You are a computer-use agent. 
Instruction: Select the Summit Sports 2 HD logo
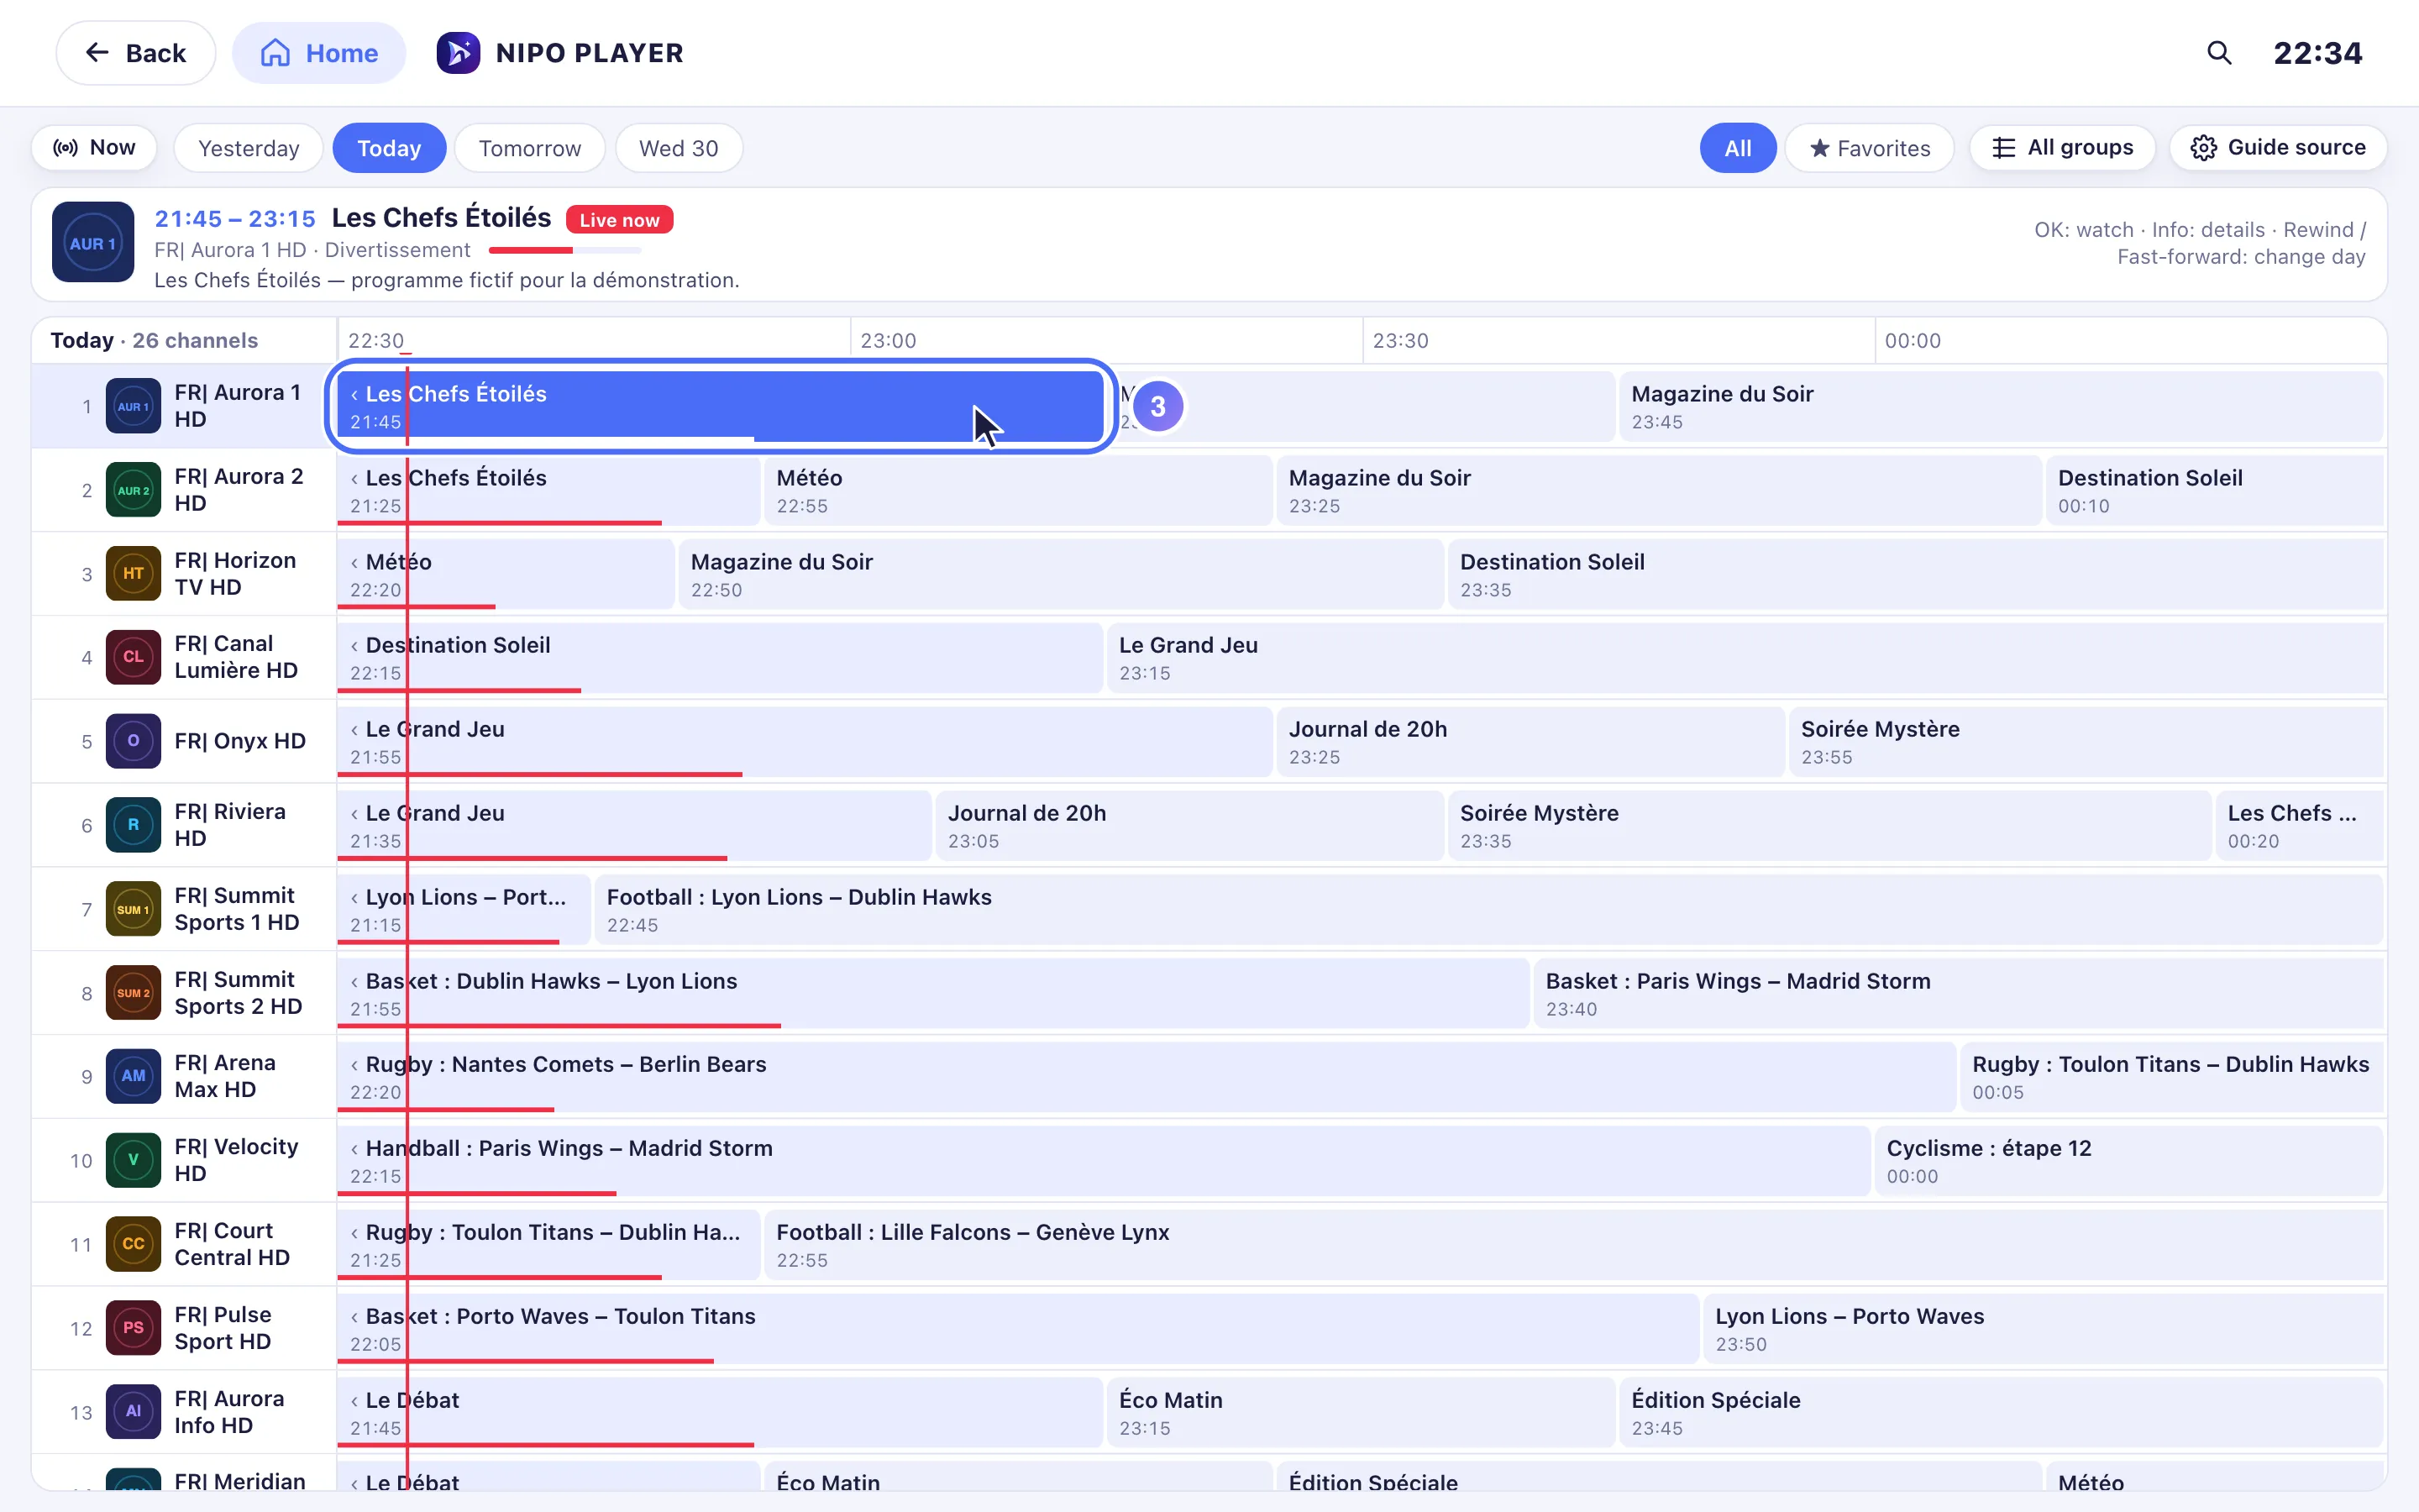click(133, 993)
